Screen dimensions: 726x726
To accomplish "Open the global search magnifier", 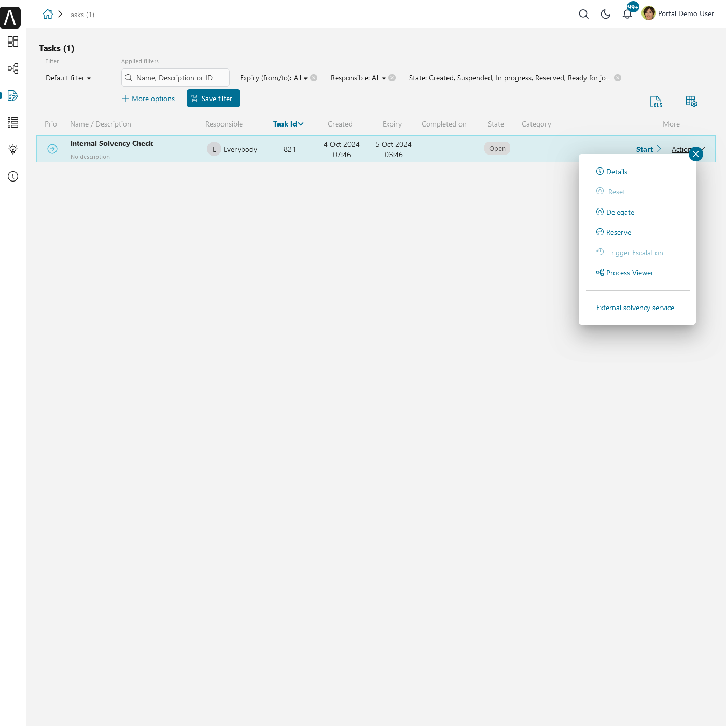I will point(584,14).
